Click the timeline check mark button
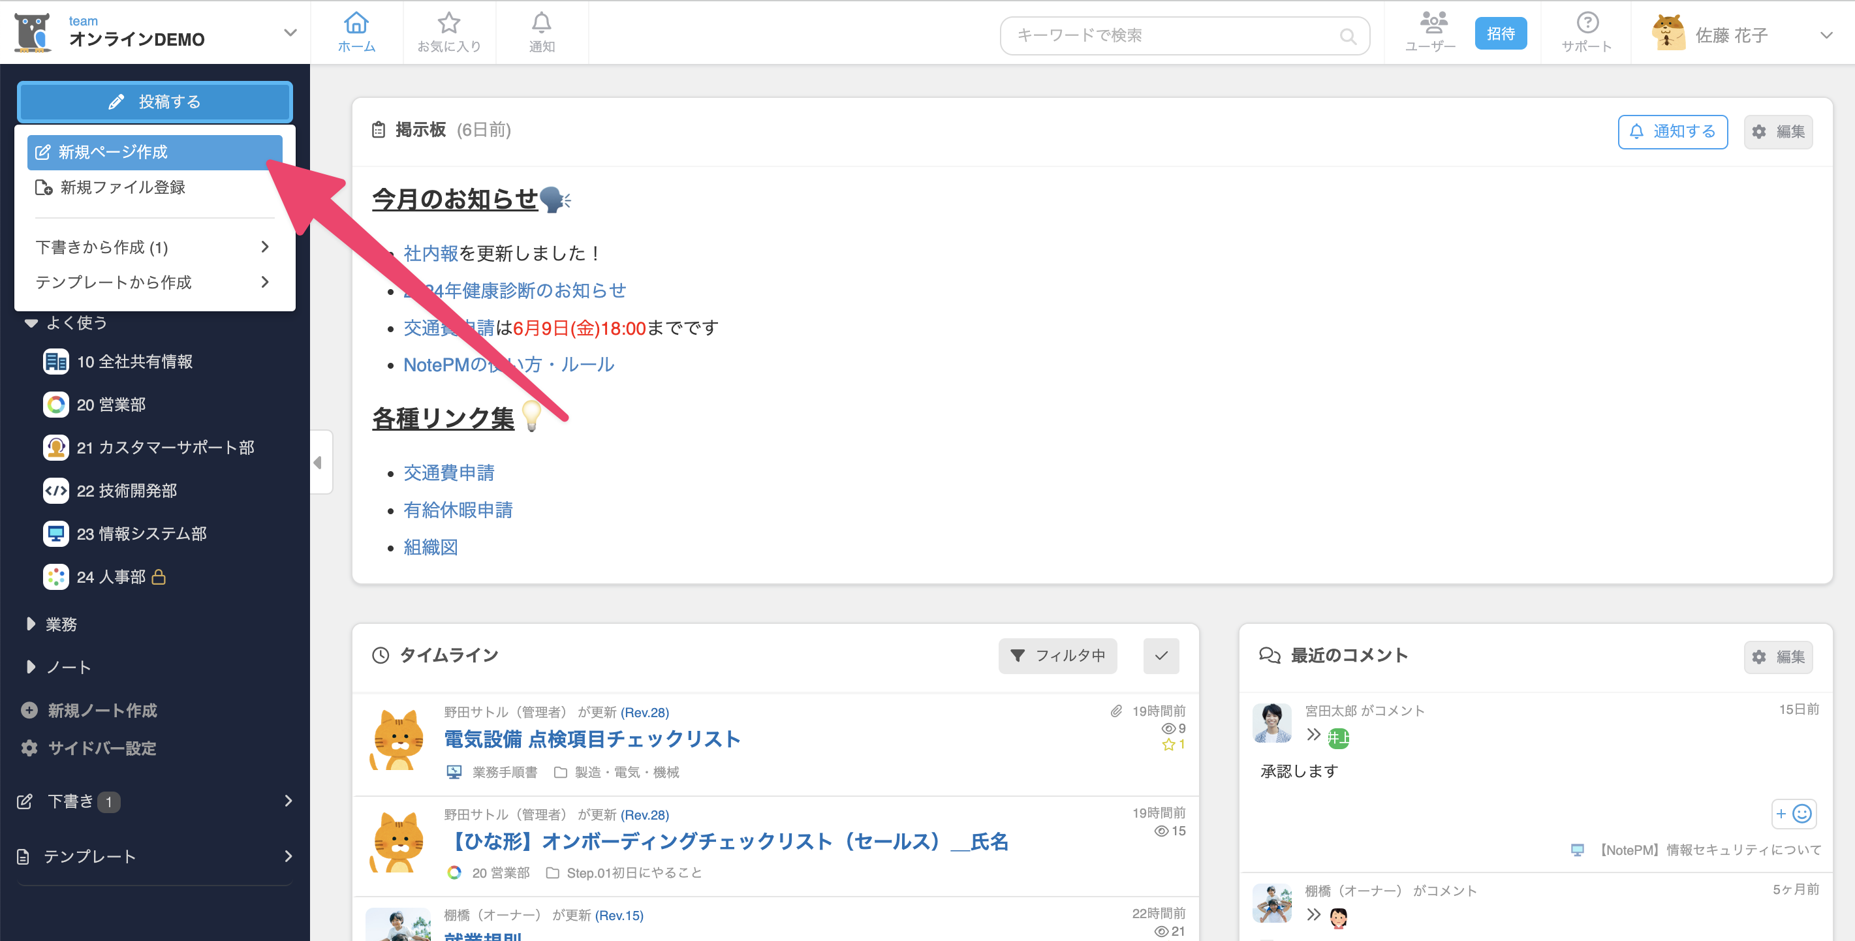1855x941 pixels. [1161, 656]
